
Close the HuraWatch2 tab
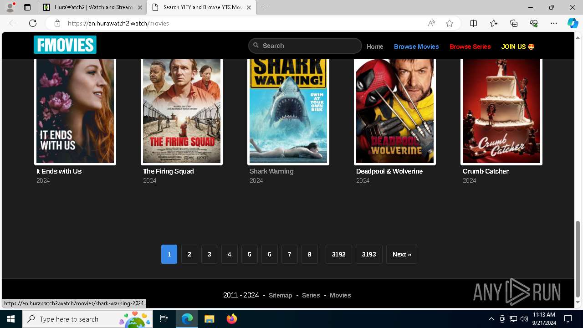click(x=140, y=7)
